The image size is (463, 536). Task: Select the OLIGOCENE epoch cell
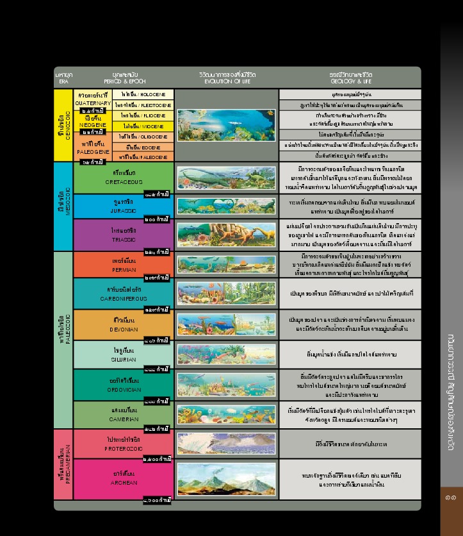click(143, 137)
